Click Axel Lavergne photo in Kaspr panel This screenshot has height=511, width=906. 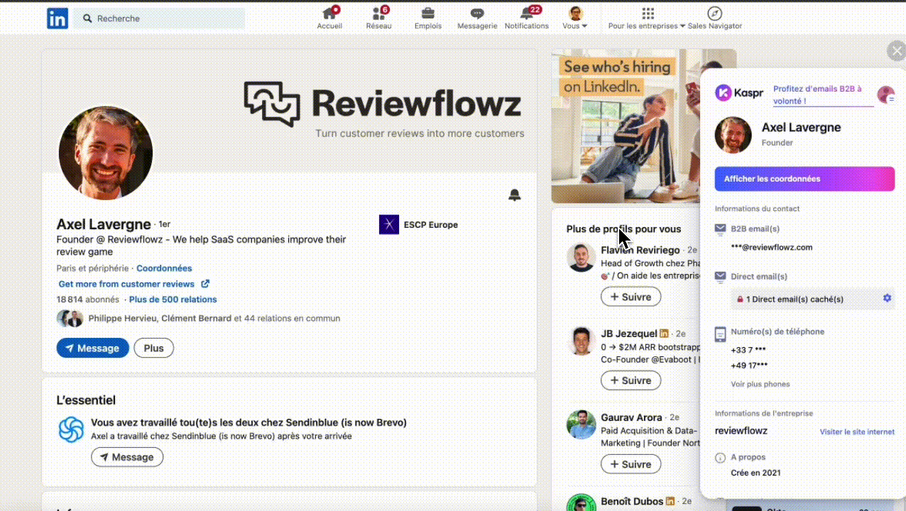733,135
